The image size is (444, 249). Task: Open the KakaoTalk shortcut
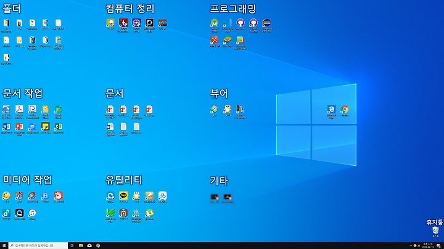coord(123,196)
